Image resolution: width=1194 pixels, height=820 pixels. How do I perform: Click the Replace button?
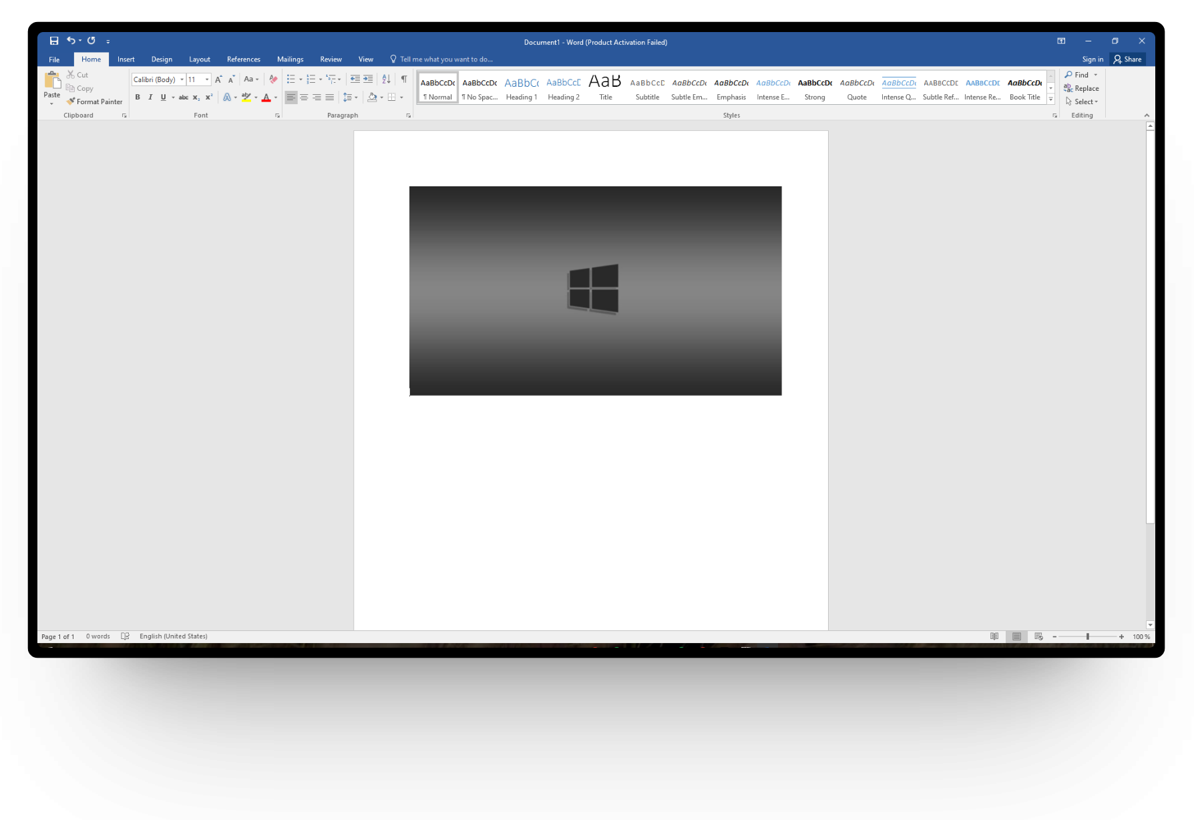[x=1082, y=88]
